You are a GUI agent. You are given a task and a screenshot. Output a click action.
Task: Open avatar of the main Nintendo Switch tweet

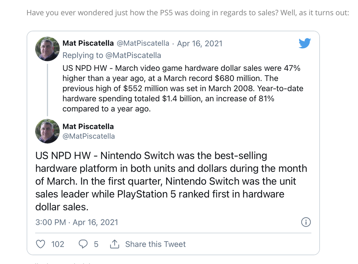tap(47, 131)
